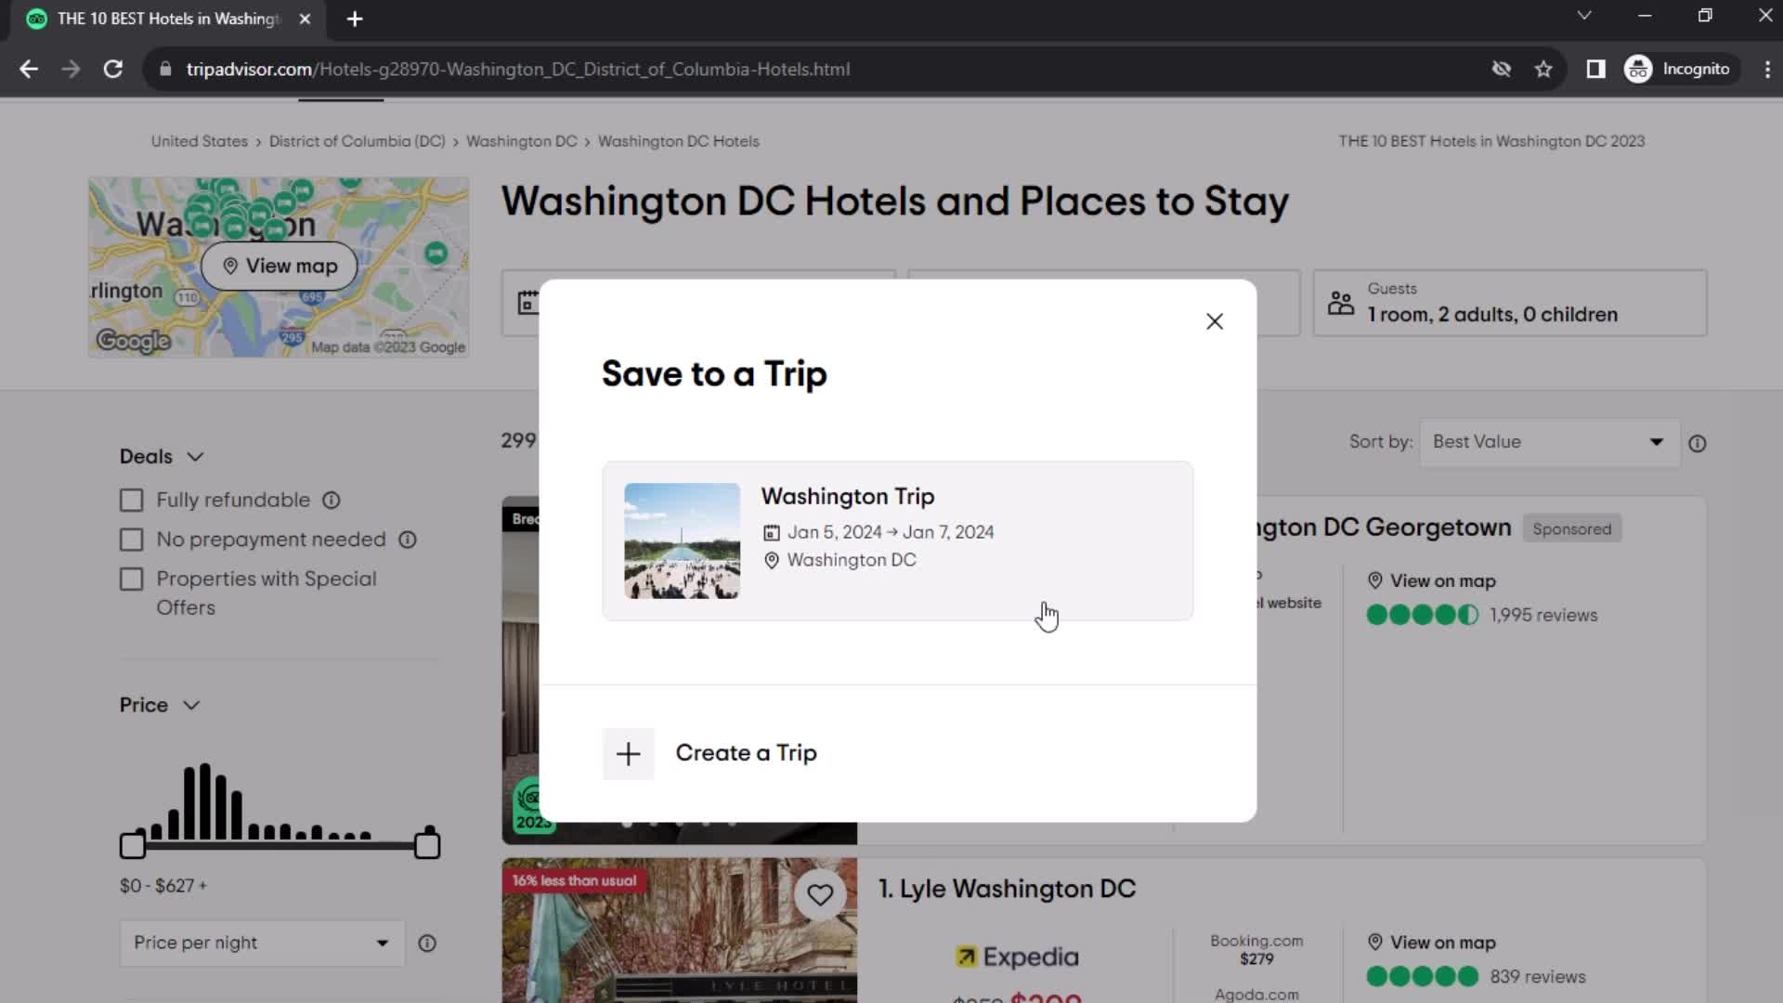Enable Properties with Special Offers filter
Image resolution: width=1783 pixels, height=1003 pixels.
tap(131, 578)
